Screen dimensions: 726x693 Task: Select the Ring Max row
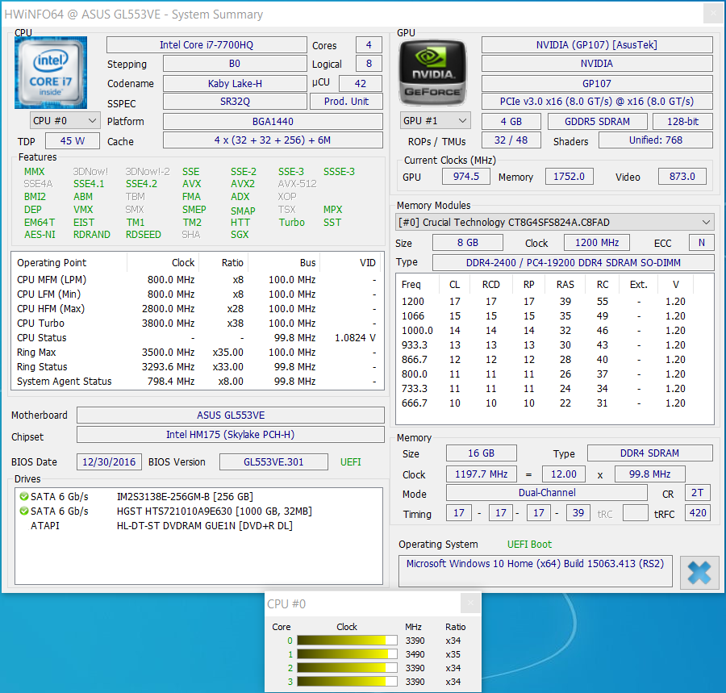198,353
